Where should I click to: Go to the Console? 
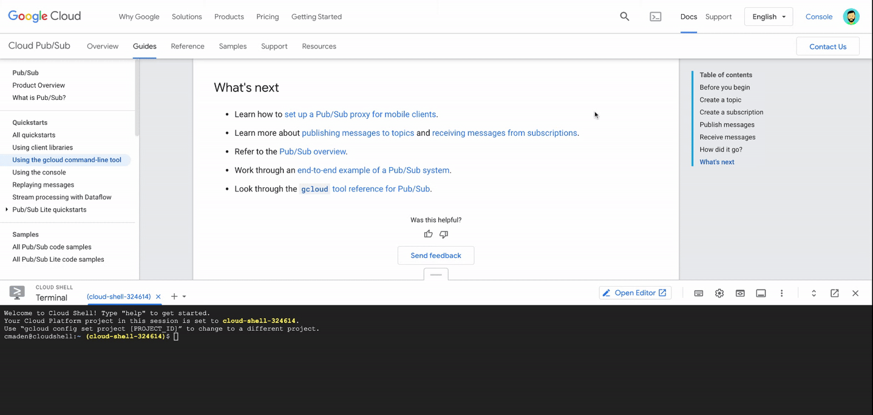819,16
